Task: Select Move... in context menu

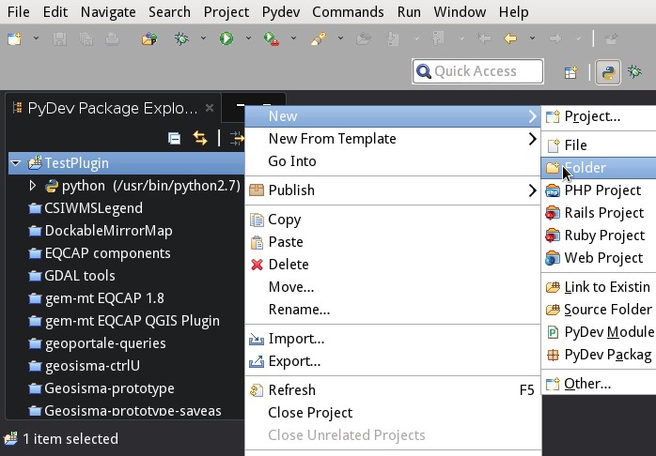Action: [393, 287]
